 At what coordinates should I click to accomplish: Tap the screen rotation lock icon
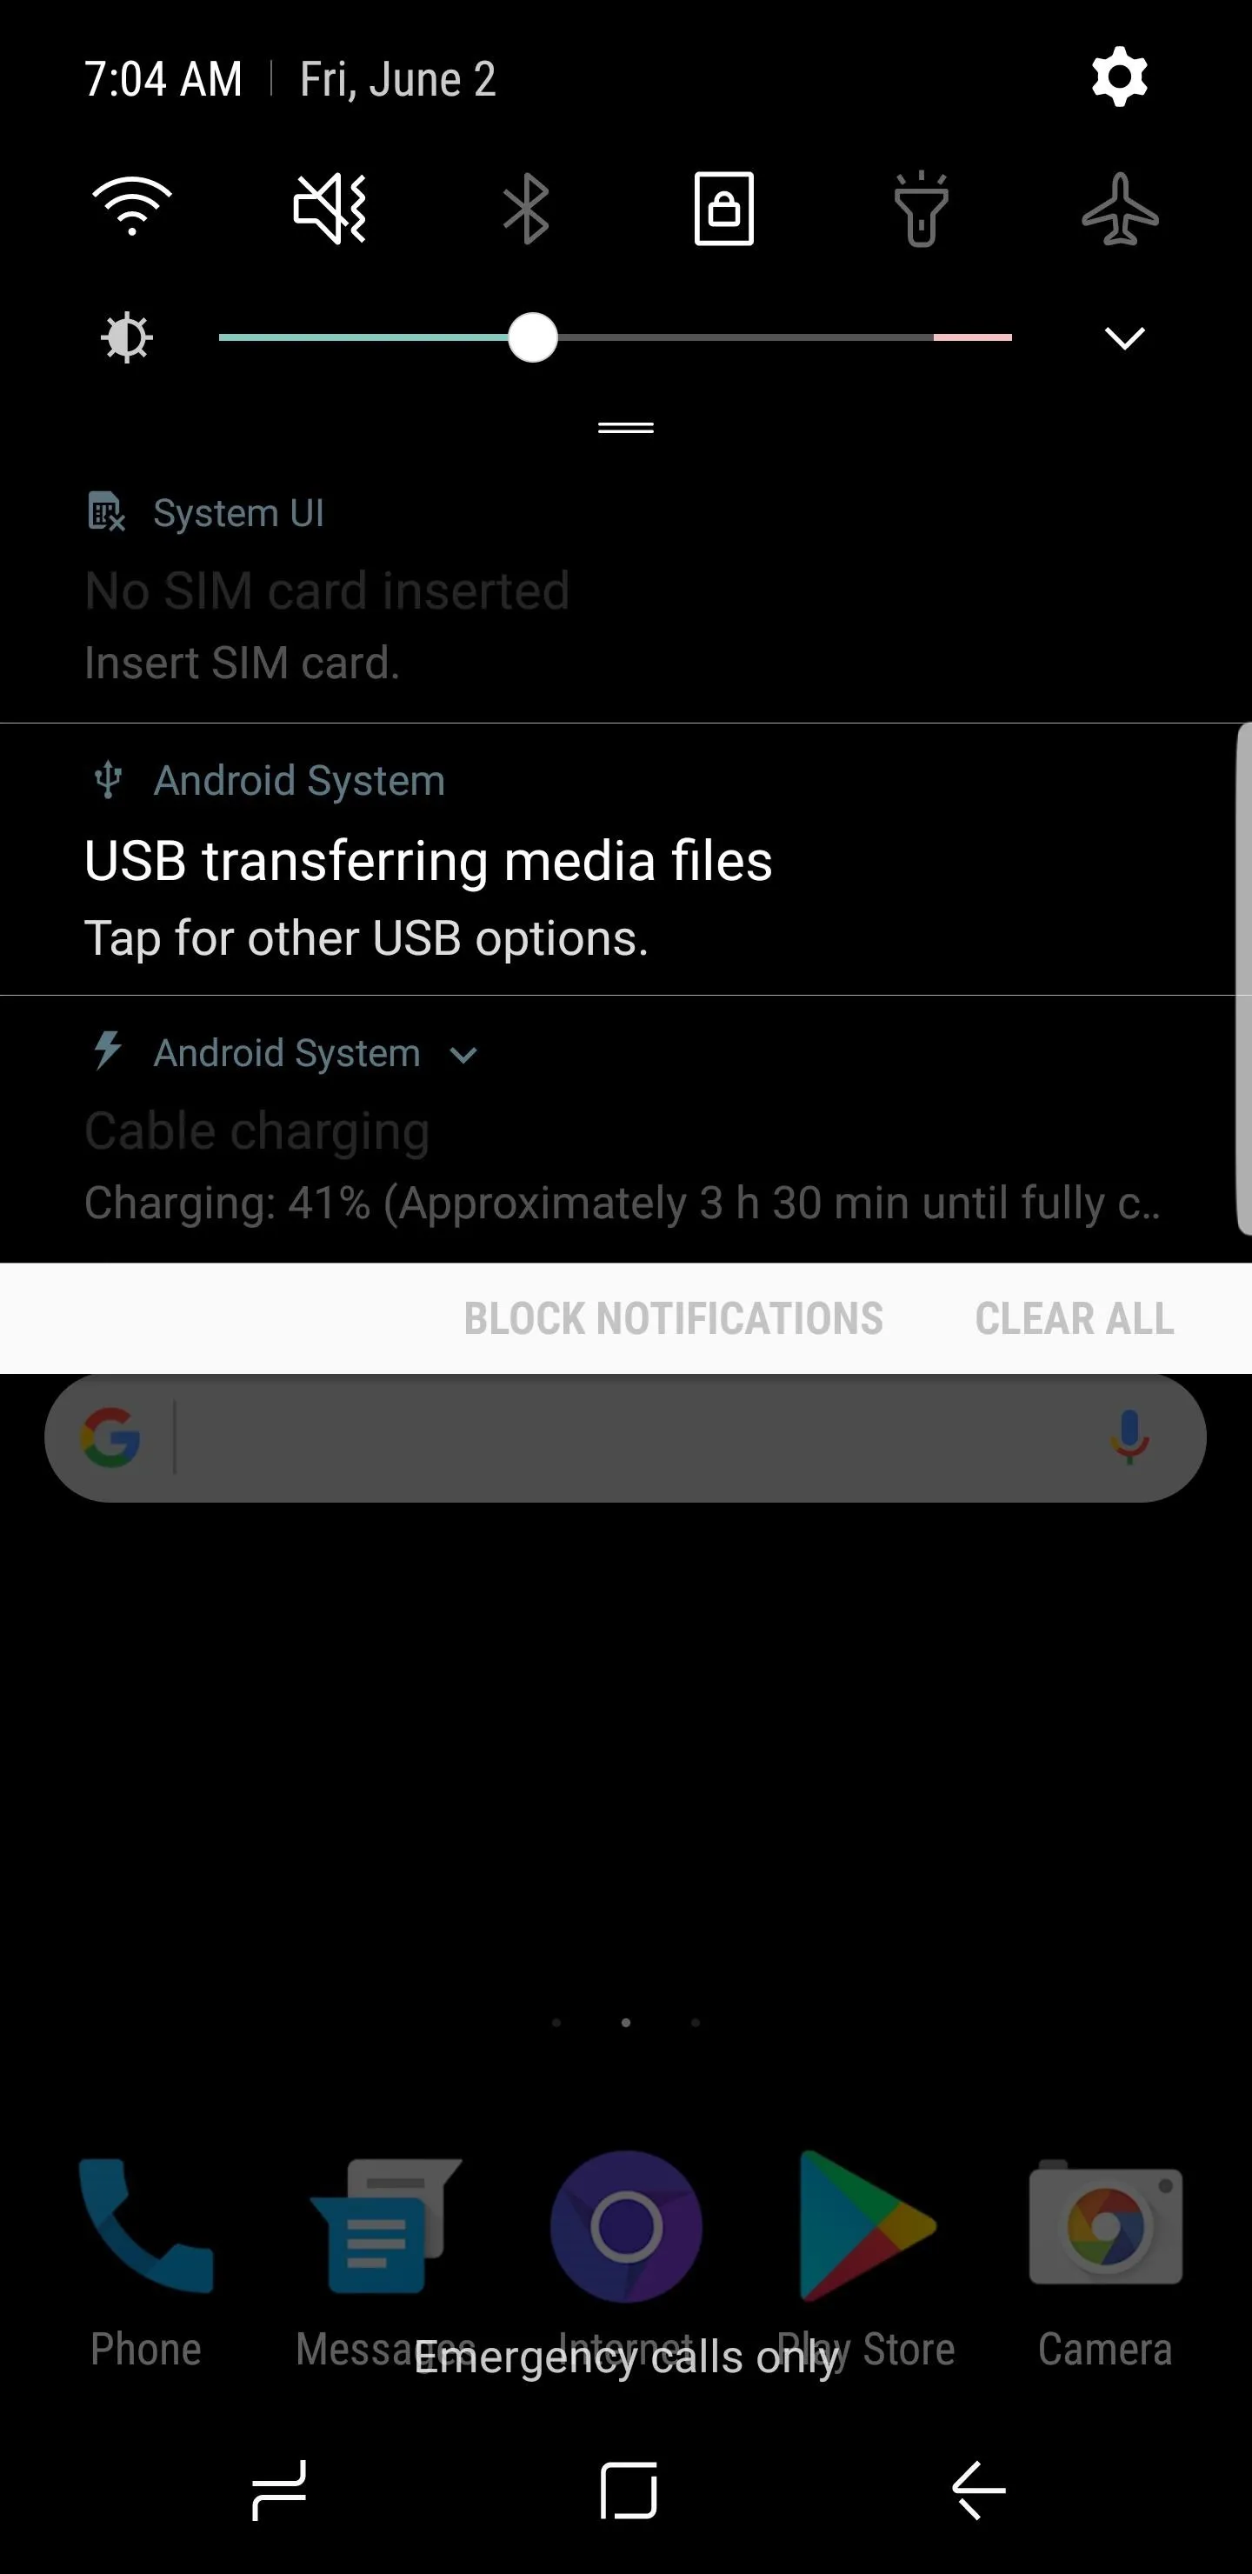[x=723, y=209]
